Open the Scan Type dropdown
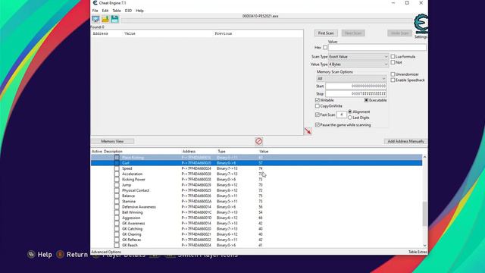This screenshot has width=485, height=273. tap(358, 57)
